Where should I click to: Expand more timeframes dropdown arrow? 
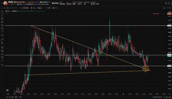pyautogui.click(x=18, y=8)
